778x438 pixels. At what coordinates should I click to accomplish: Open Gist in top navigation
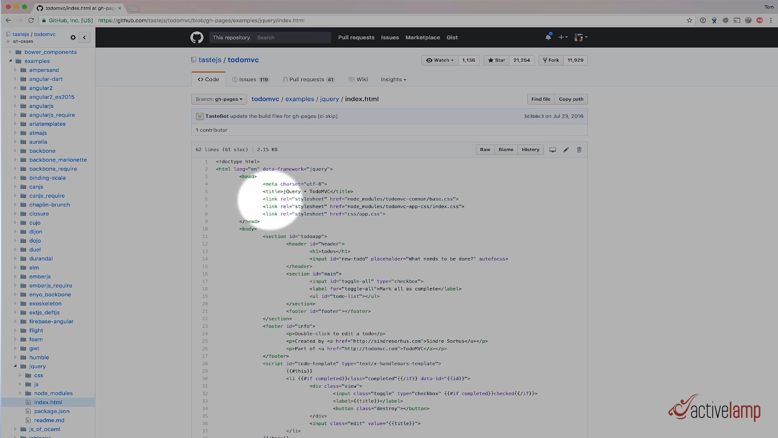pyautogui.click(x=452, y=37)
